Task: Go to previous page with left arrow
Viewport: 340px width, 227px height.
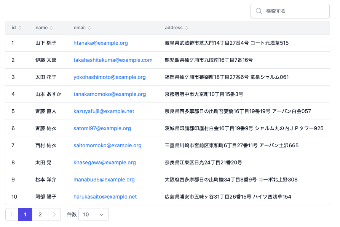Action: [12, 214]
